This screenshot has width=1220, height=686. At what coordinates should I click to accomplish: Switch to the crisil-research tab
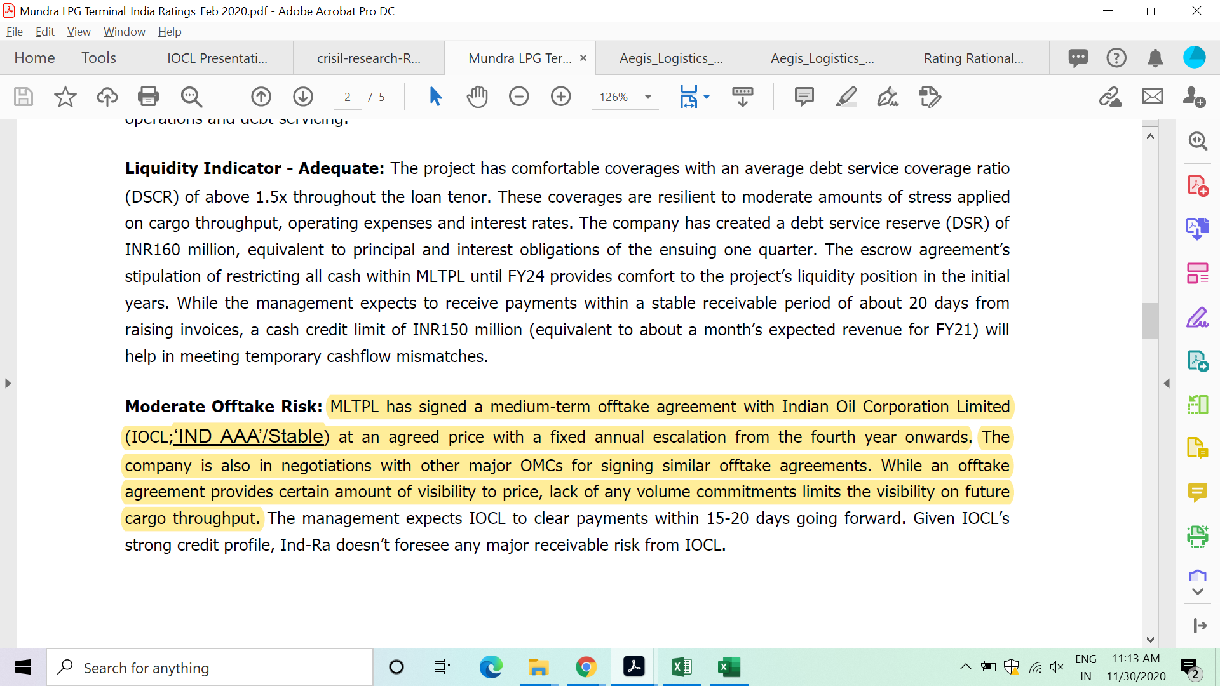[x=369, y=58]
